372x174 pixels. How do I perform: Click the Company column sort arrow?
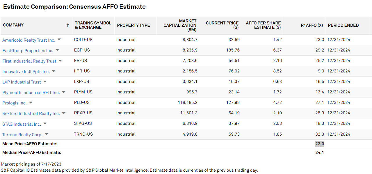click(x=68, y=25)
